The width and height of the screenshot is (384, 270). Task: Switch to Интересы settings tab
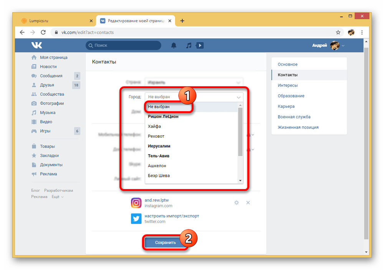click(x=309, y=86)
